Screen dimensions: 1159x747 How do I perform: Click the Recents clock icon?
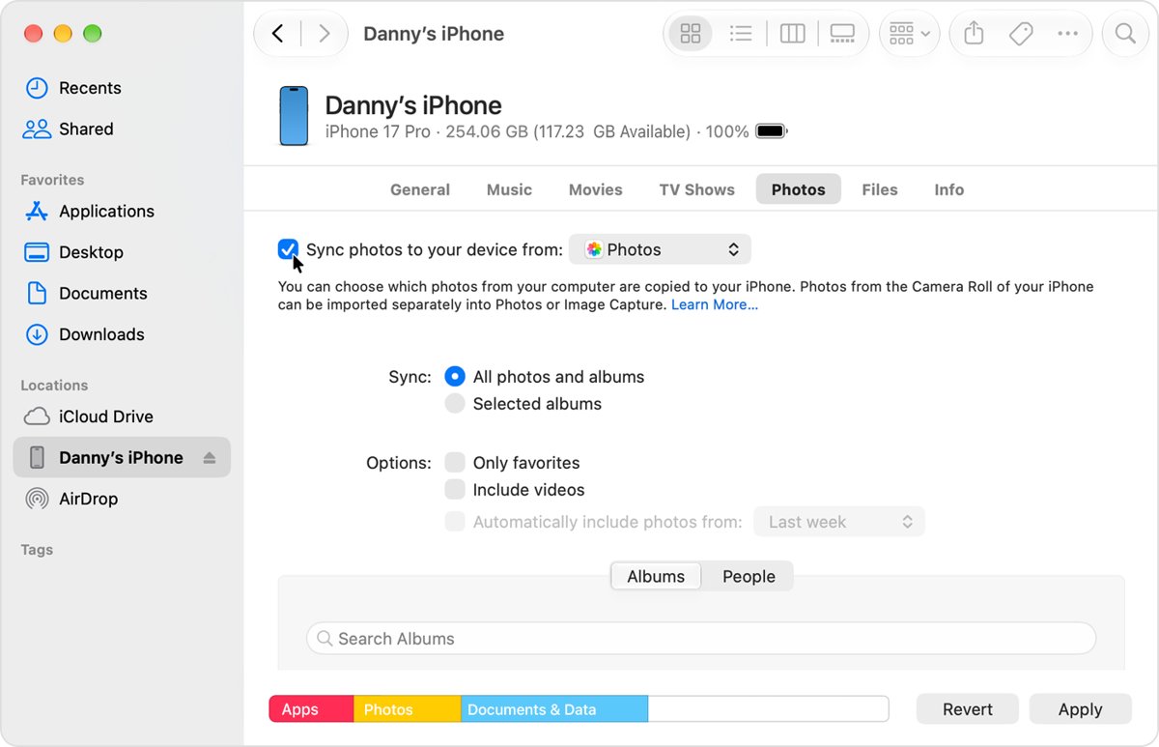click(37, 88)
